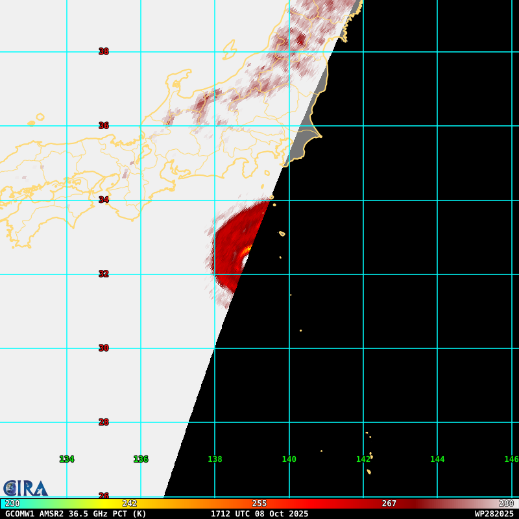The width and height of the screenshot is (519, 519).
Task: Select the 242 yellow color bar value
Action: click(130, 503)
